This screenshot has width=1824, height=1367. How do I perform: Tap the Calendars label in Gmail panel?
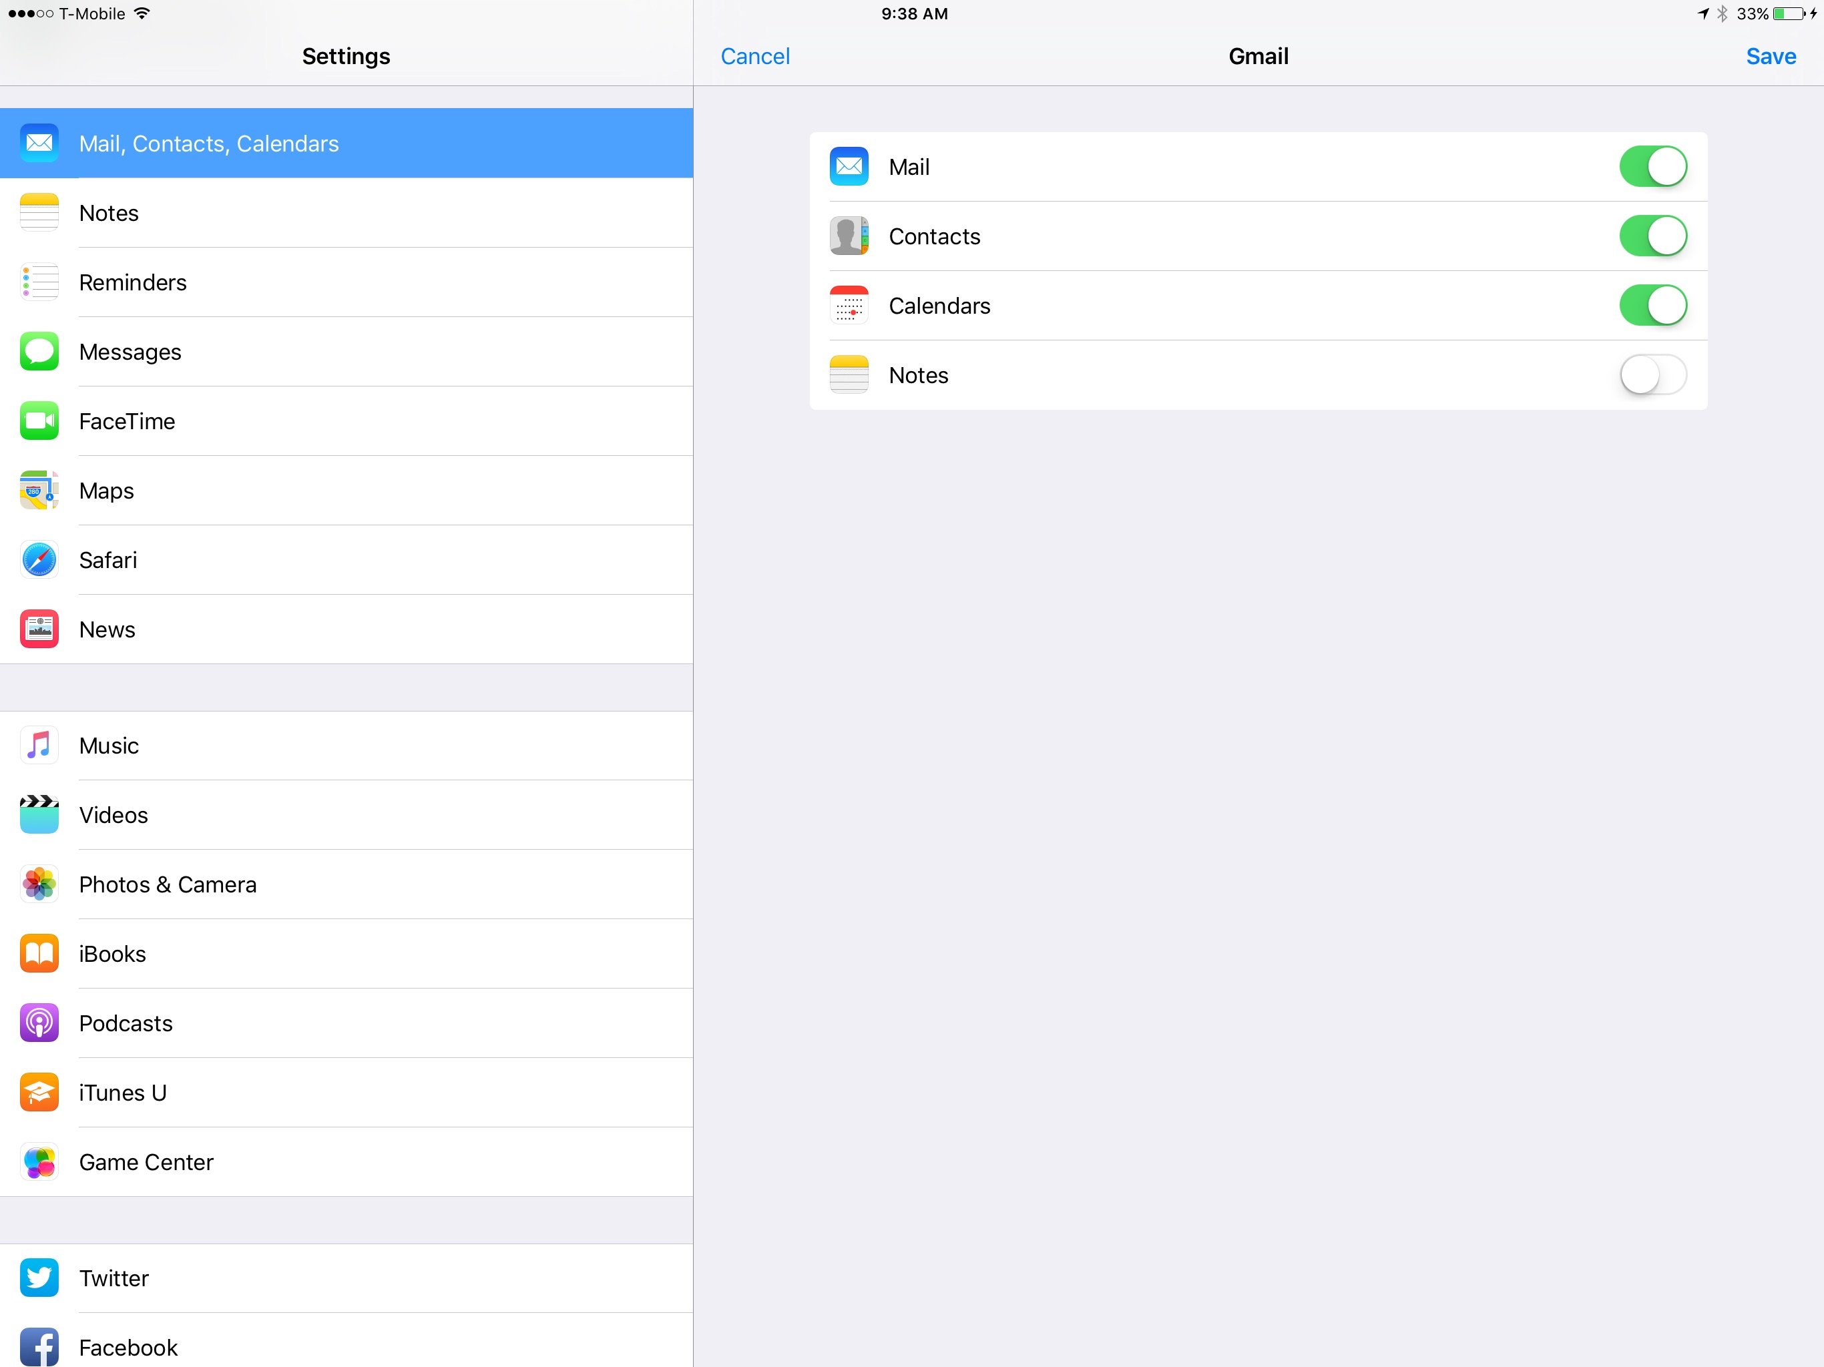point(939,305)
